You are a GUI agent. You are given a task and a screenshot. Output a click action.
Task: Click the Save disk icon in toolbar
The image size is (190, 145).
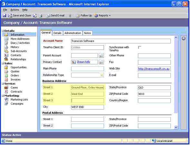click(x=5, y=15)
